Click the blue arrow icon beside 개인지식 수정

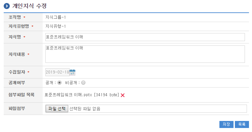click(x=7, y=6)
